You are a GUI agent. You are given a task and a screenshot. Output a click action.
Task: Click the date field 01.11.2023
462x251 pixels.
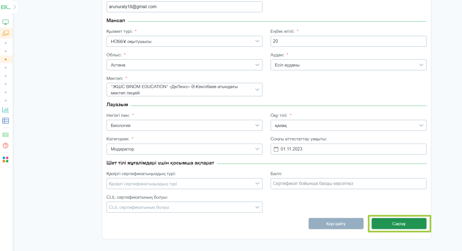tap(348, 149)
